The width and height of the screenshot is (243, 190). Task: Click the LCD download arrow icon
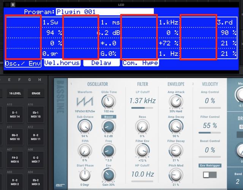point(13,5)
